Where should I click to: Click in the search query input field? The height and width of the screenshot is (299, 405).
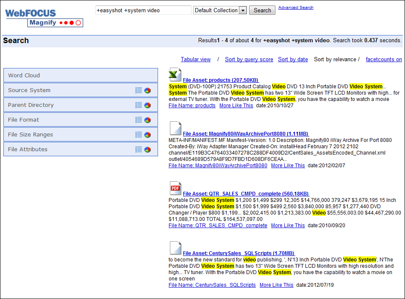[143, 10]
